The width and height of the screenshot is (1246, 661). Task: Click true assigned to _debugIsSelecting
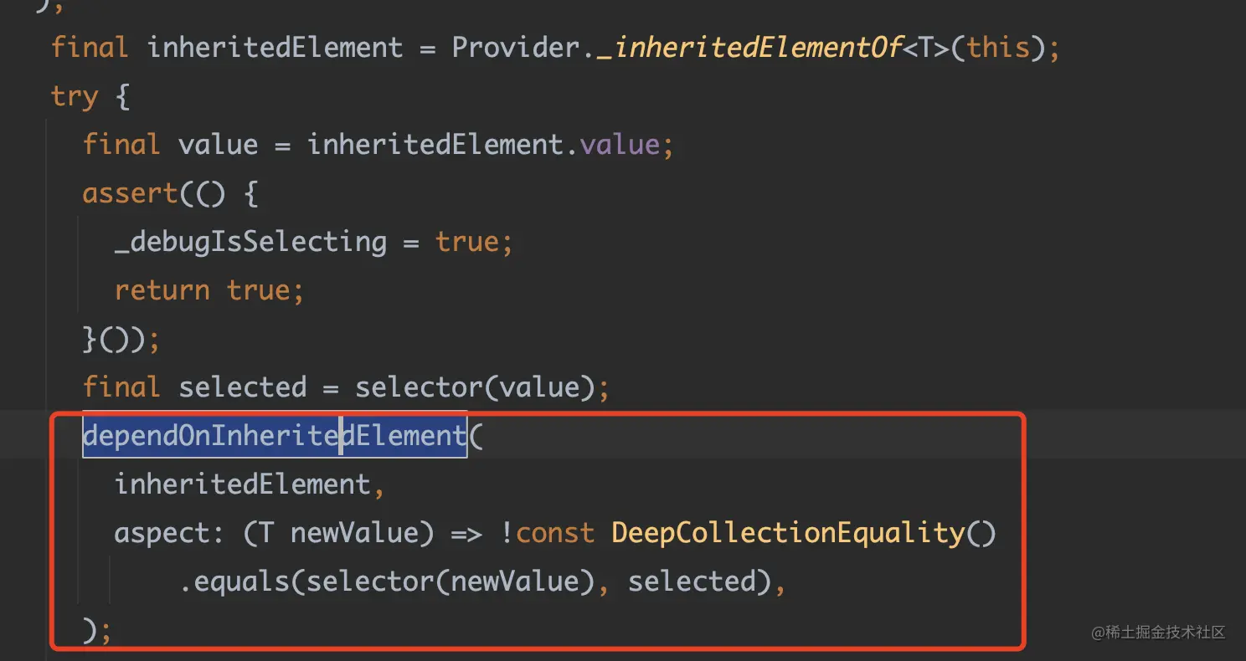pos(466,242)
